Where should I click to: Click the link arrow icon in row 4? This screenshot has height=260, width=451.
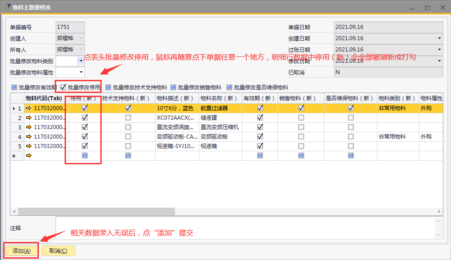point(29,137)
